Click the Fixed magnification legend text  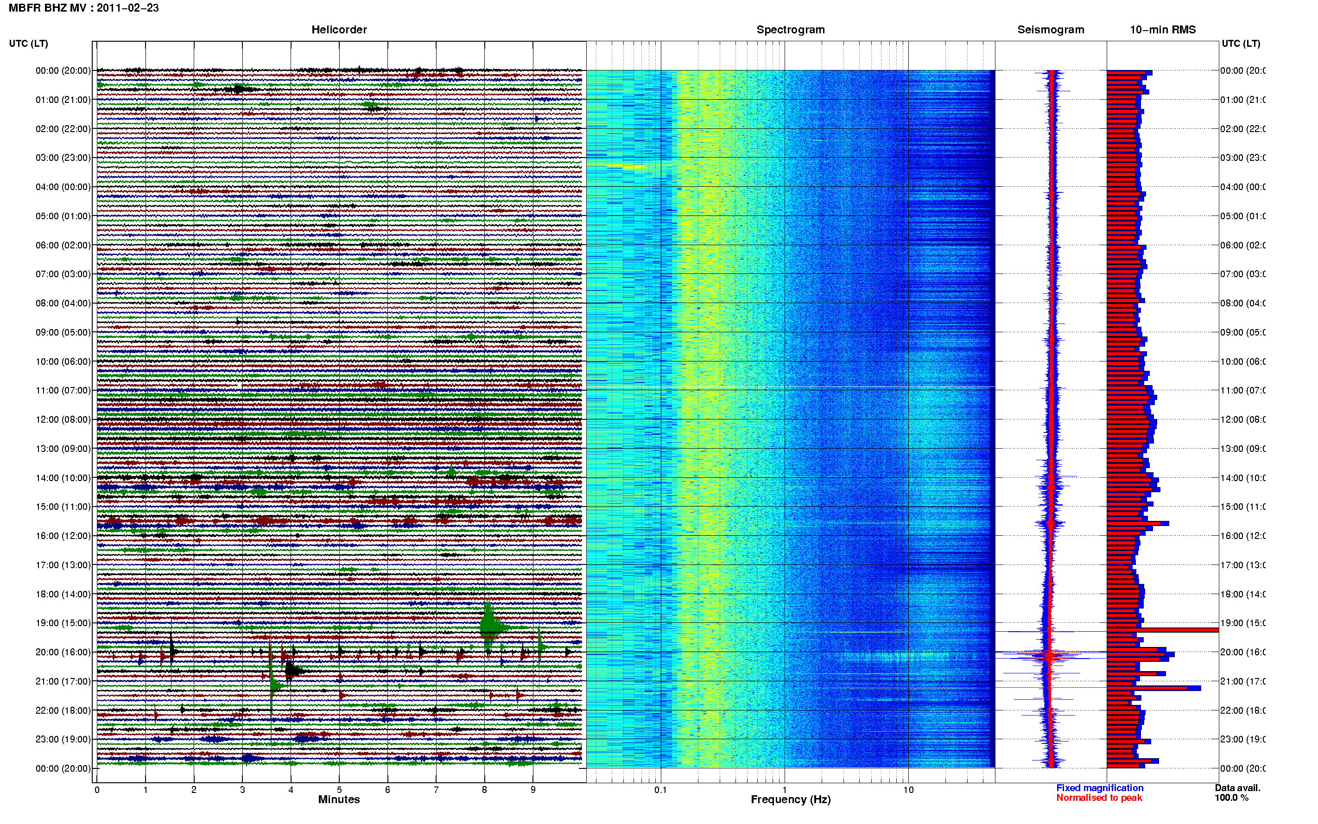(1100, 788)
